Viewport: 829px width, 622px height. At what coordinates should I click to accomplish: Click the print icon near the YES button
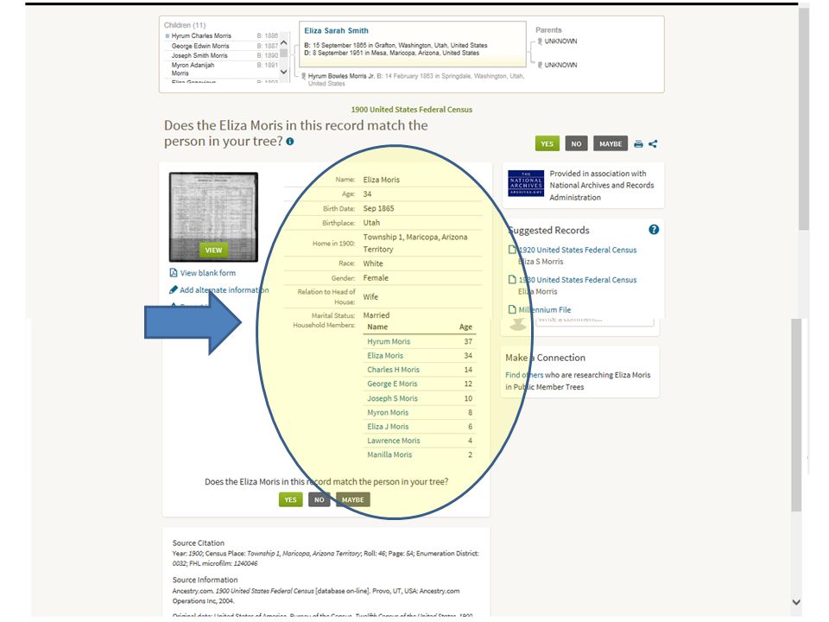click(638, 144)
